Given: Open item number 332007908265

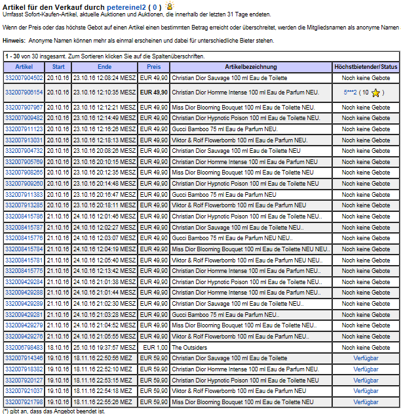Looking at the screenshot, I should tap(24, 173).
